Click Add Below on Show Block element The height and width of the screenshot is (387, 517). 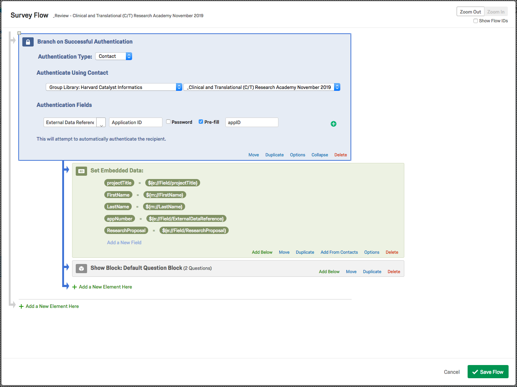329,272
